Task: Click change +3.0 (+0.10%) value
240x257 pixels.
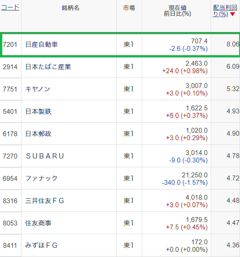Action: click(187, 93)
